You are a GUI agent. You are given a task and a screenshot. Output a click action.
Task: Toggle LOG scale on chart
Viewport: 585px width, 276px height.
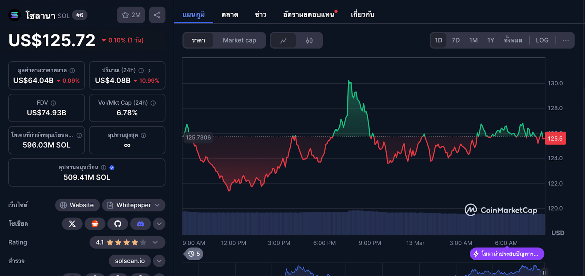tap(542, 41)
